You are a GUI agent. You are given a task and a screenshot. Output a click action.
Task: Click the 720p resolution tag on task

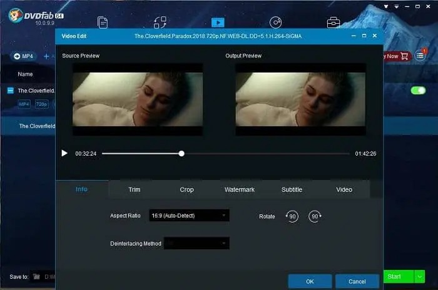[42, 104]
